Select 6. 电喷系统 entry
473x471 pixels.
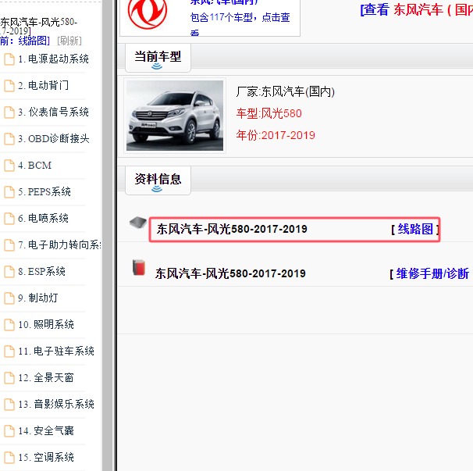click(43, 218)
